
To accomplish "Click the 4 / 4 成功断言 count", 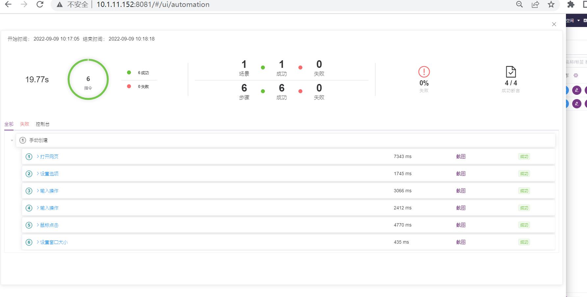I will coord(511,83).
